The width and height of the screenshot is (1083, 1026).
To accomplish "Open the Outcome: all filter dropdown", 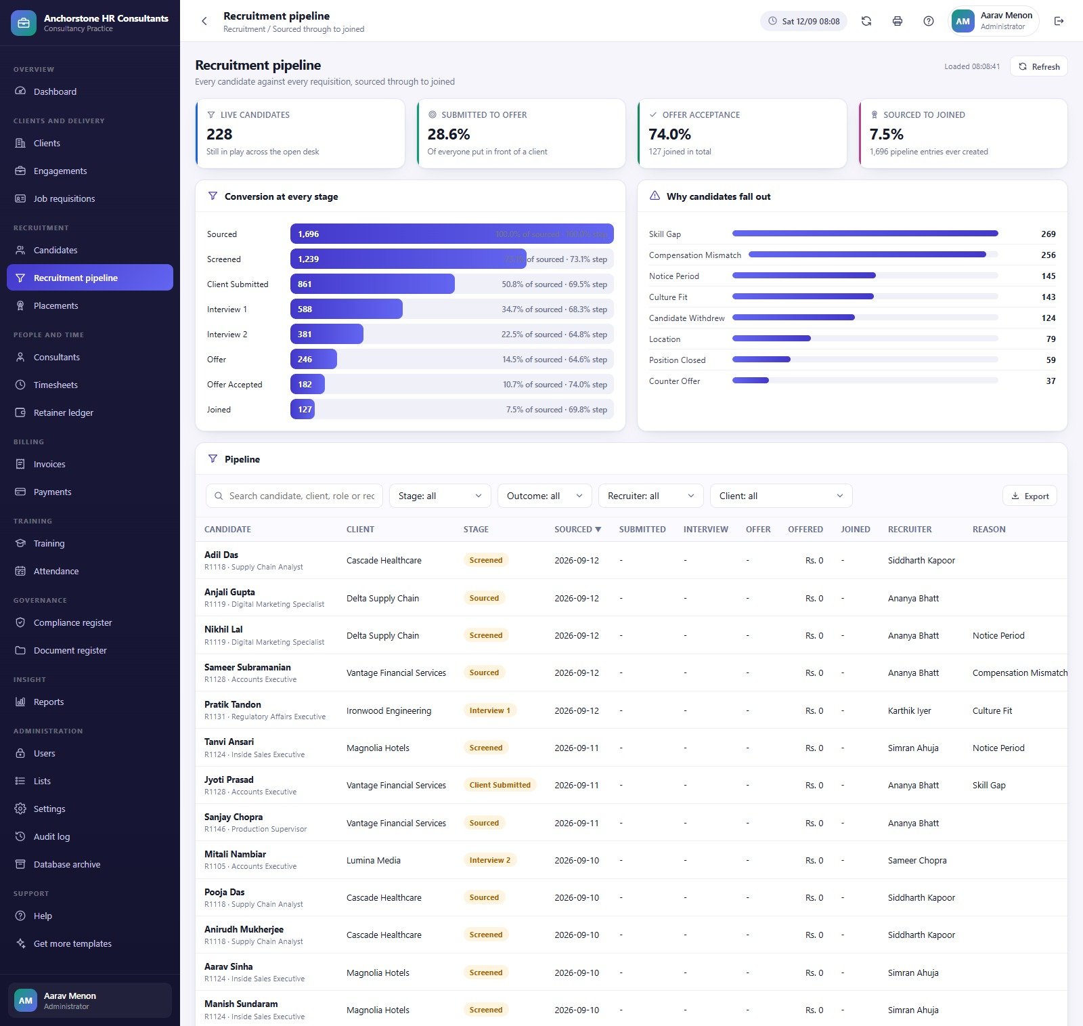I will (x=545, y=496).
